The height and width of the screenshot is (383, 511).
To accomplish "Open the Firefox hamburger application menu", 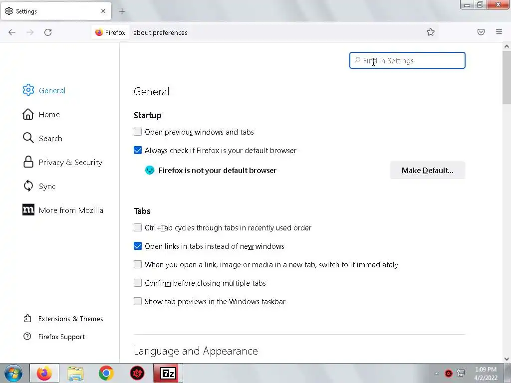I will point(499,32).
